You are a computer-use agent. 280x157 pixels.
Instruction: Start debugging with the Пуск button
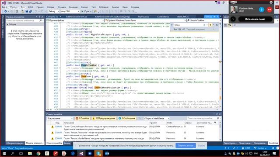(x=86, y=11)
